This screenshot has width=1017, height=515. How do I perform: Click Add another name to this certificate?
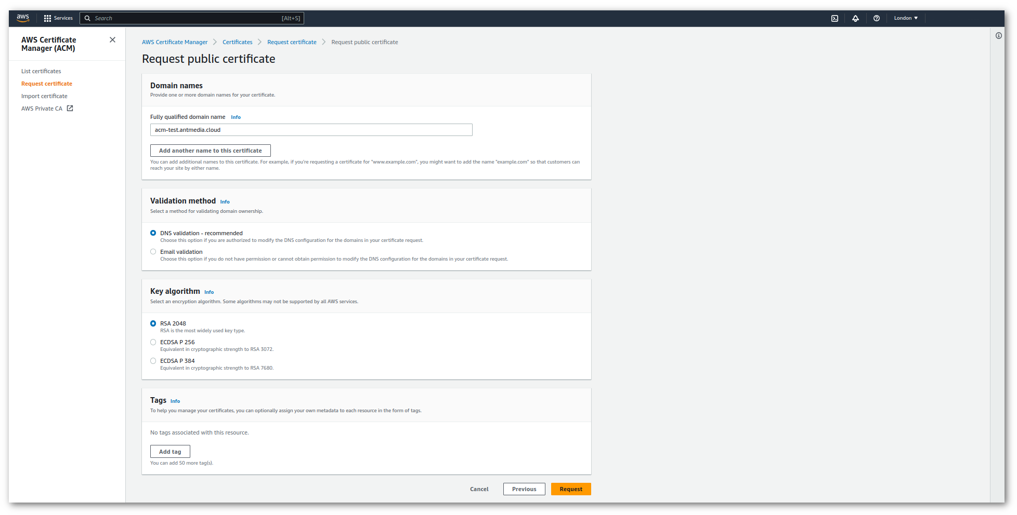211,151
